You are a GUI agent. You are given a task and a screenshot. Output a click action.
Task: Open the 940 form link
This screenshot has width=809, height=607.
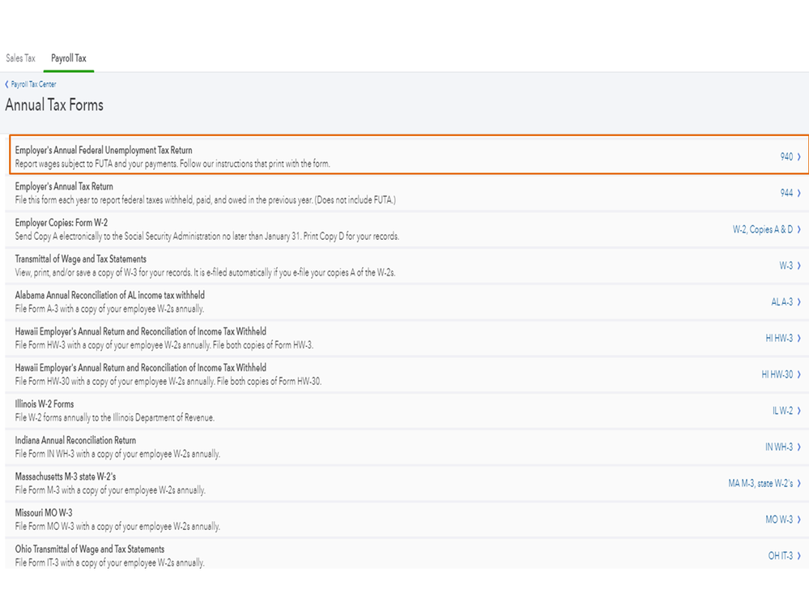[x=786, y=157]
